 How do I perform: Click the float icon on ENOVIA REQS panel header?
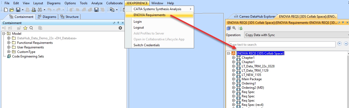339,23
